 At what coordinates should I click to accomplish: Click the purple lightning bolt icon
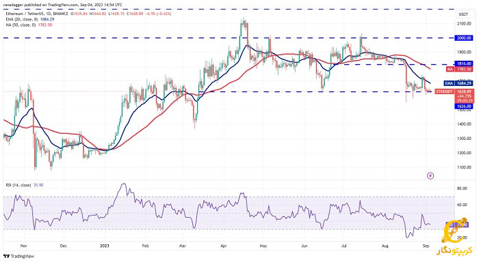pos(430,176)
